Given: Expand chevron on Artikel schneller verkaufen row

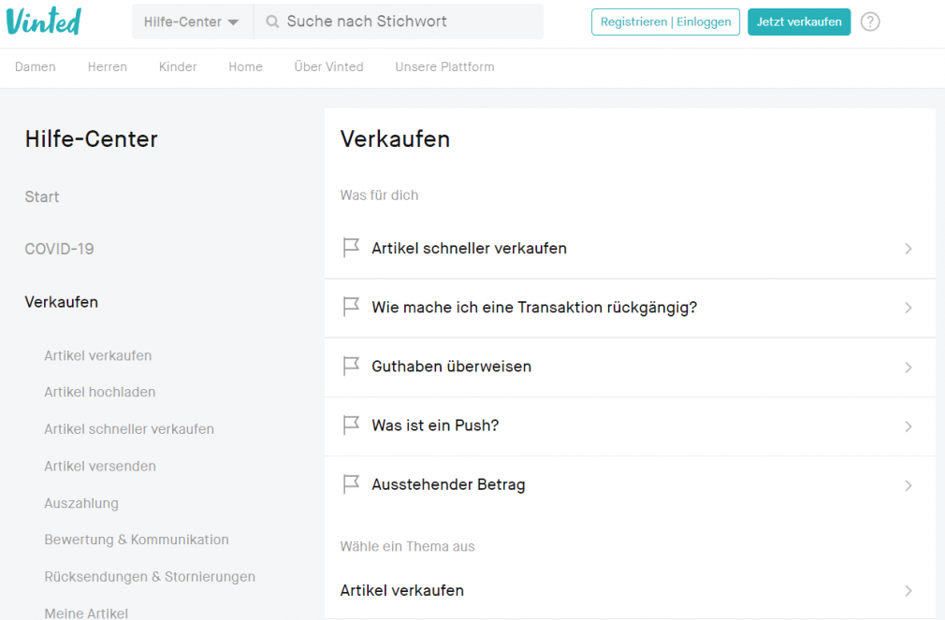Looking at the screenshot, I should [x=909, y=249].
